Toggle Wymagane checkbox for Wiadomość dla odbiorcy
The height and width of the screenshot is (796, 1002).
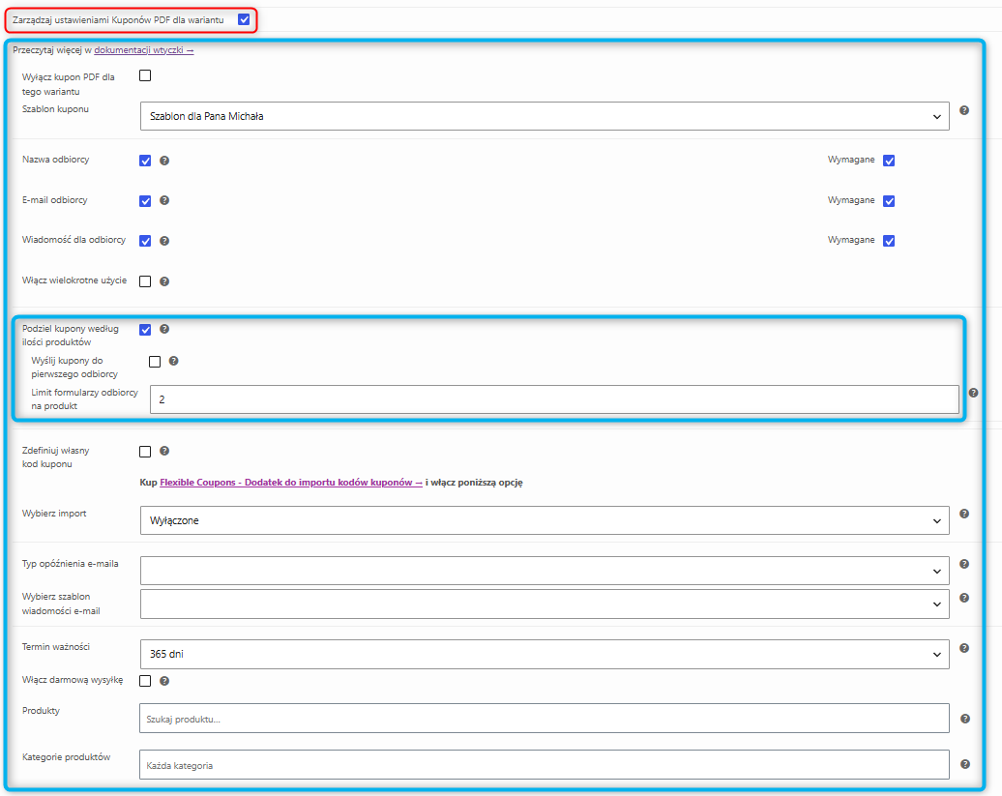[x=889, y=241]
